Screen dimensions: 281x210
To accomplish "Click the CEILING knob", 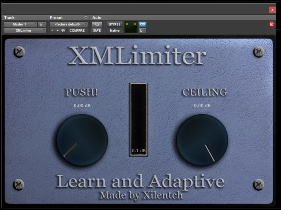I will tap(202, 140).
